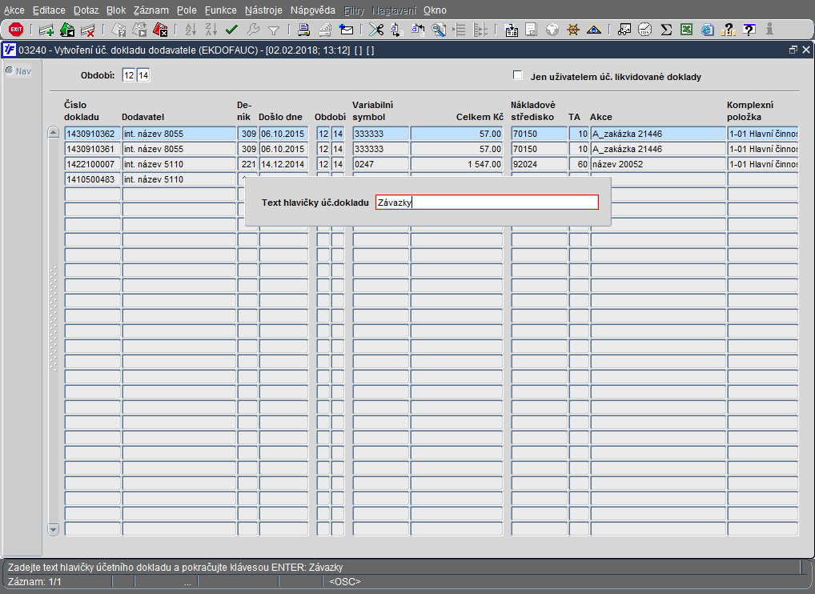Image resolution: width=815 pixels, height=594 pixels.
Task: Click the single printer icon
Action: [x=303, y=30]
